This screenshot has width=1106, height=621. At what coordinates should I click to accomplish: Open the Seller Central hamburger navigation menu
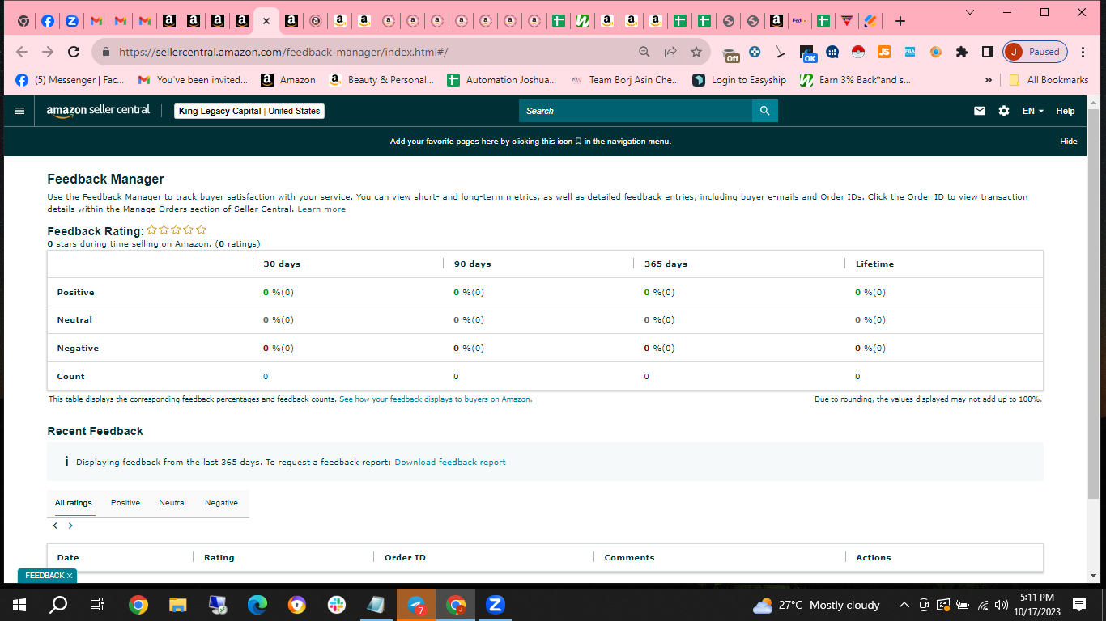[x=19, y=111]
